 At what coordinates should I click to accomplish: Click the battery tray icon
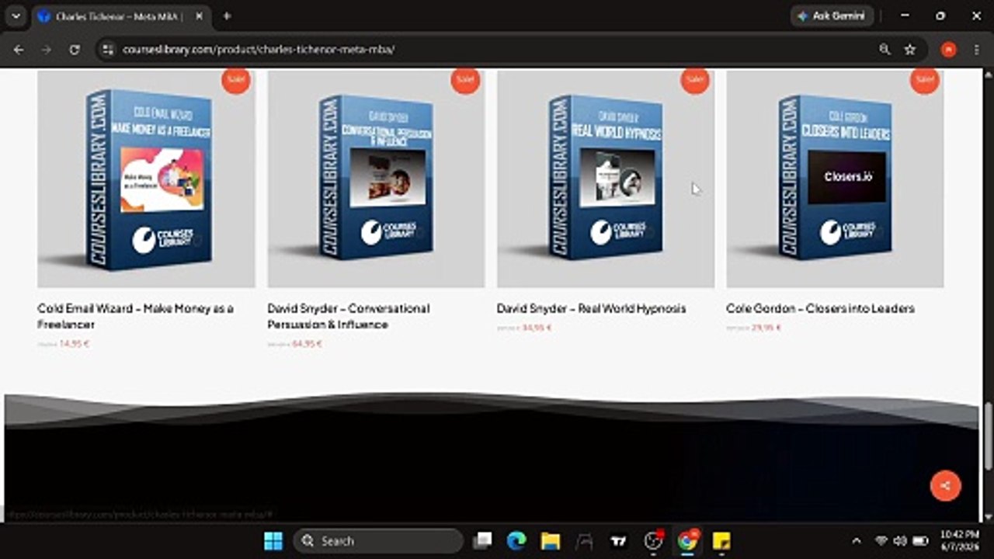[x=920, y=541]
